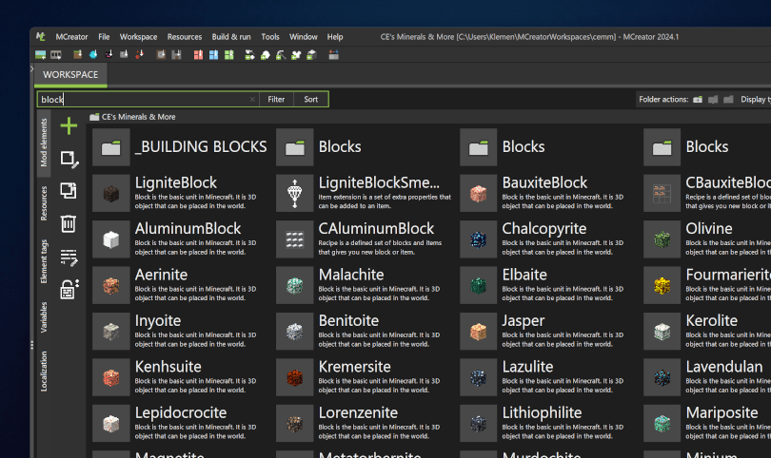
Task: Open the Tools menu
Action: (x=270, y=37)
